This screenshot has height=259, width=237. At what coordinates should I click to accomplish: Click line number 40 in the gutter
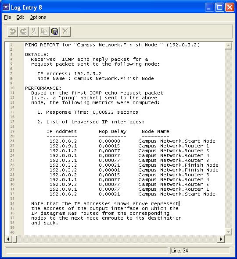tap(12, 232)
